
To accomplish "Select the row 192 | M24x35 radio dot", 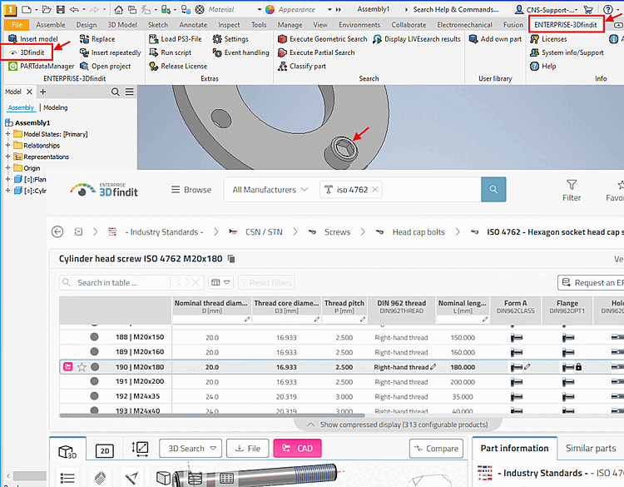I will [x=94, y=395].
